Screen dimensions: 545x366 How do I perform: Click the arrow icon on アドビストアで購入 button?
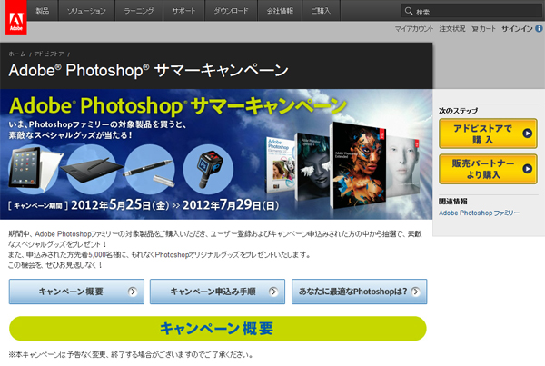point(527,134)
